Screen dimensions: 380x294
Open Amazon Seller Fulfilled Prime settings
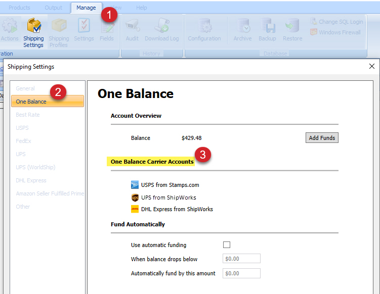[x=50, y=193]
